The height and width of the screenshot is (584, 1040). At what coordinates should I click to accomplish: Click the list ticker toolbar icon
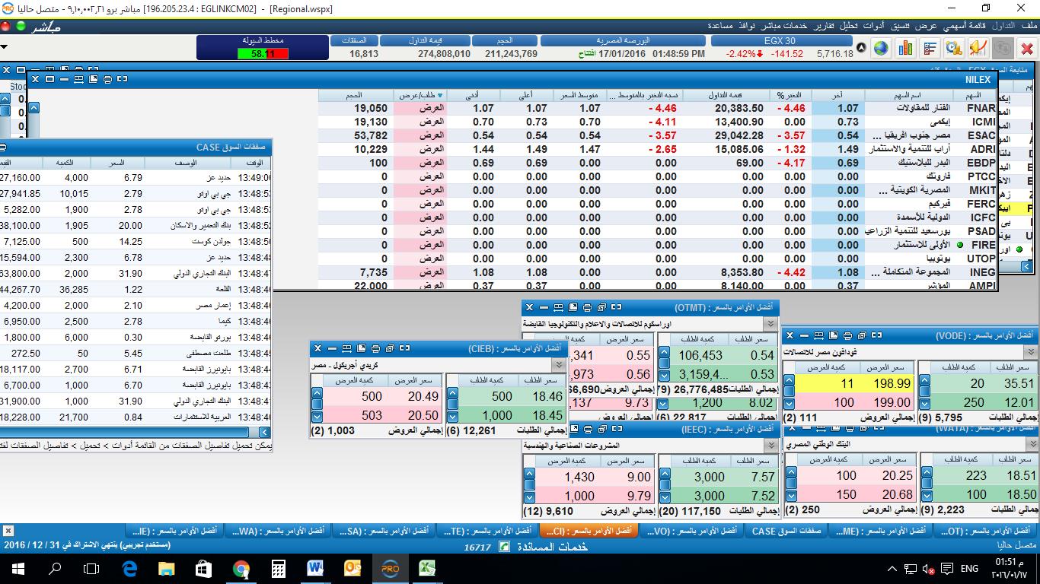point(930,49)
